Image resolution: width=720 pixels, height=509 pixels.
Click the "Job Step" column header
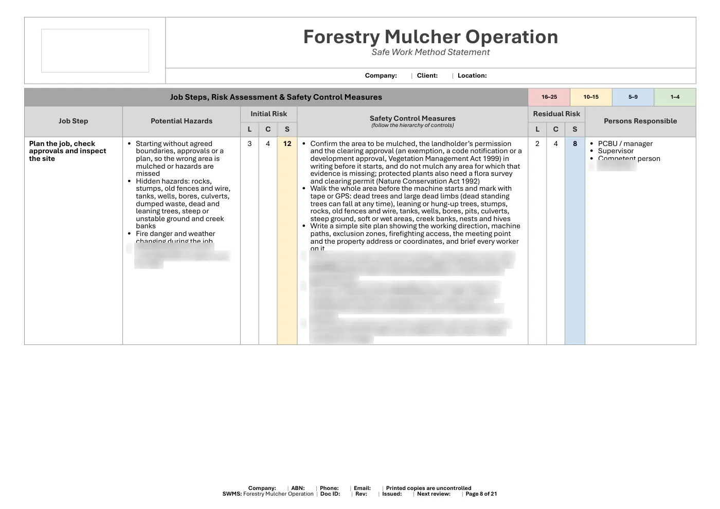(74, 121)
